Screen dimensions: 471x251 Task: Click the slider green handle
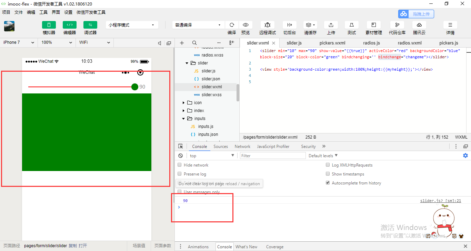pyautogui.click(x=135, y=87)
